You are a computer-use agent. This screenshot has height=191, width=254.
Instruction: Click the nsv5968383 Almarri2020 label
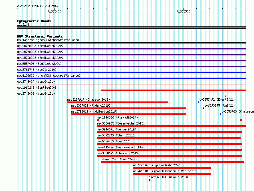pos(169,177)
